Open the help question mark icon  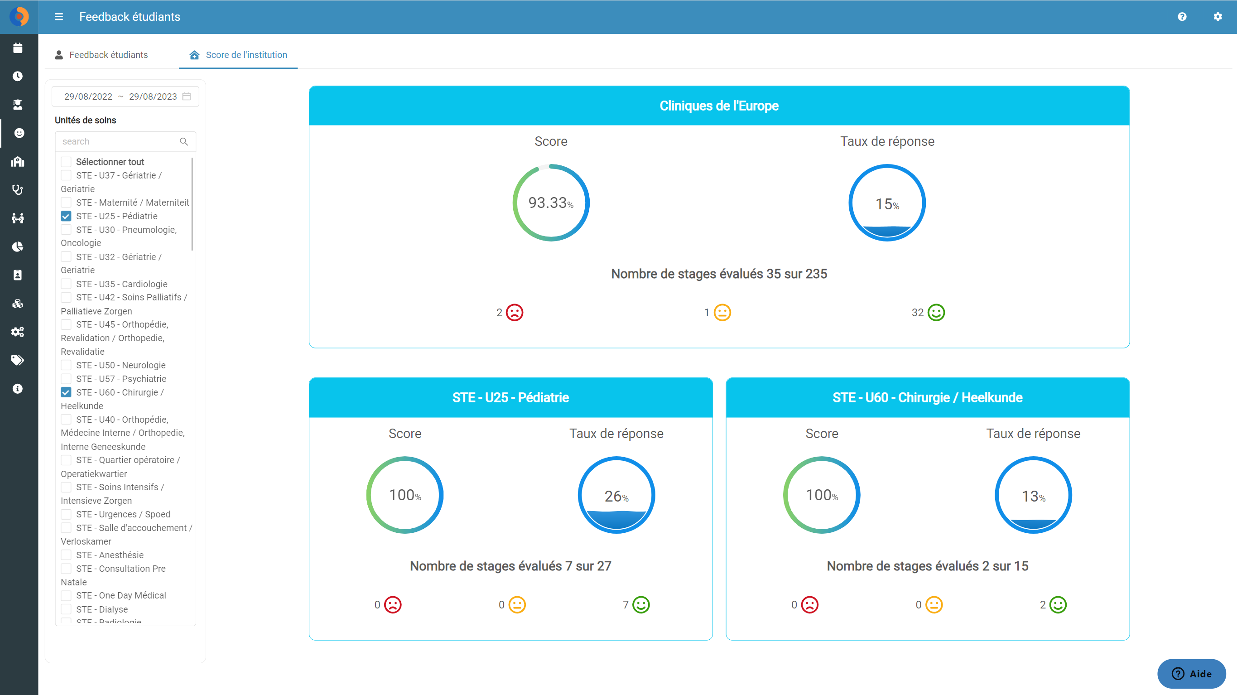[1182, 17]
